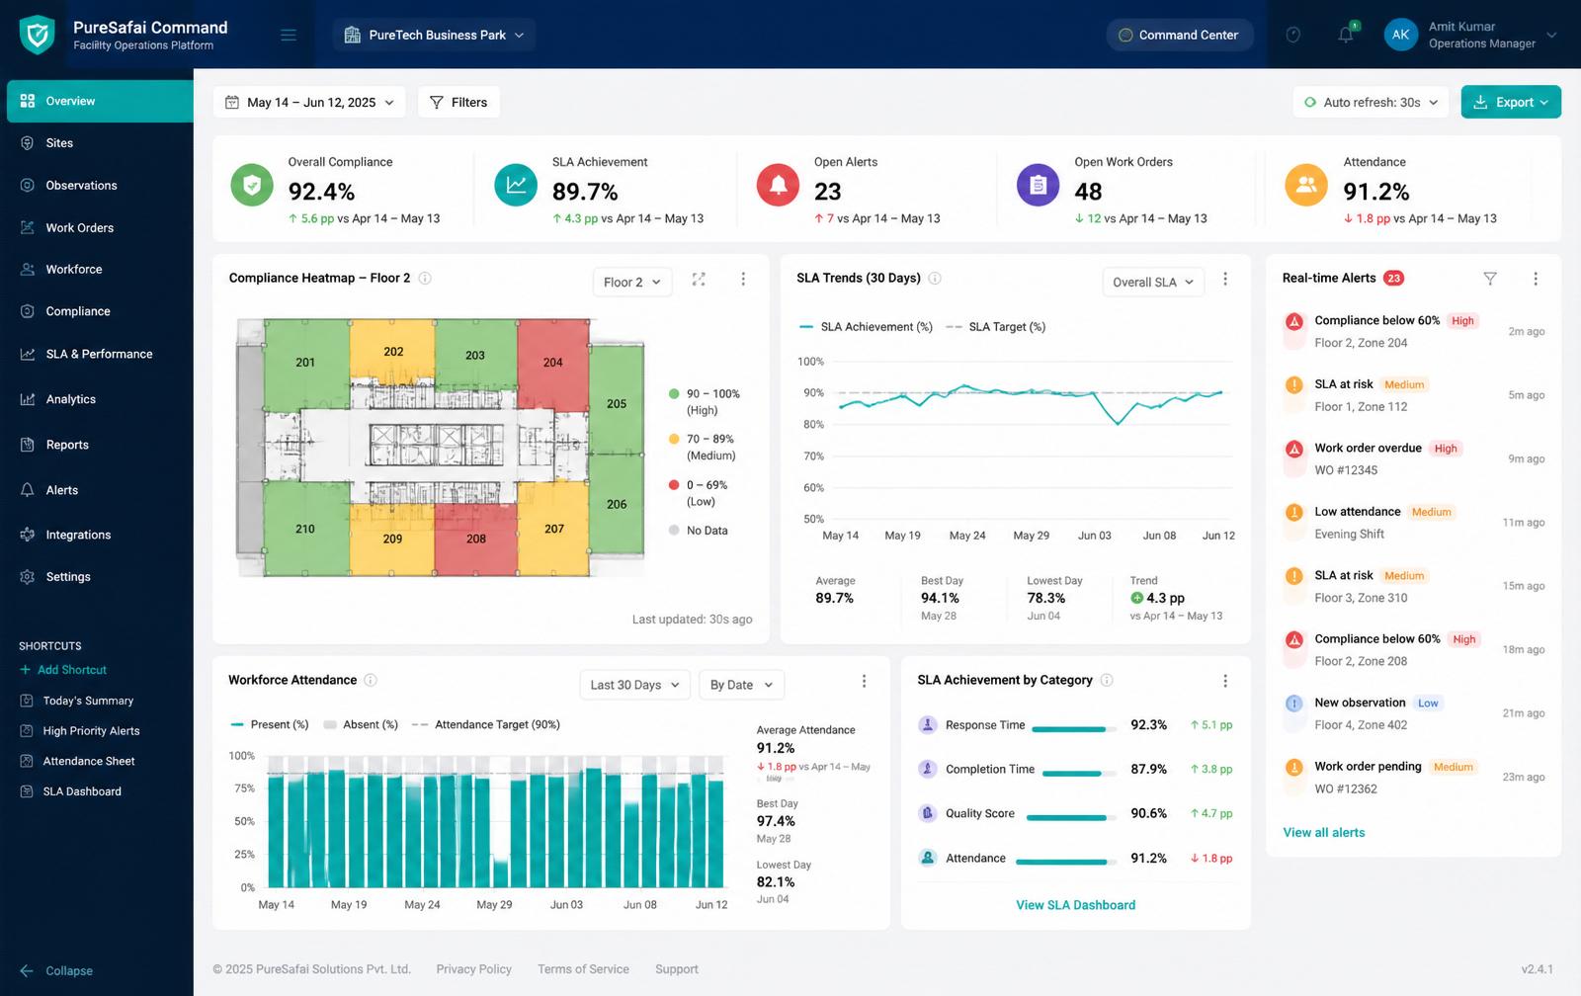Toggle the 0 – 69% (Low) heatmap legend
Viewport: 1581px width, 996px height.
pos(698,493)
